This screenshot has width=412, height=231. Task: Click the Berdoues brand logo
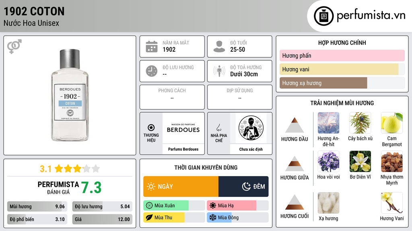[183, 128]
